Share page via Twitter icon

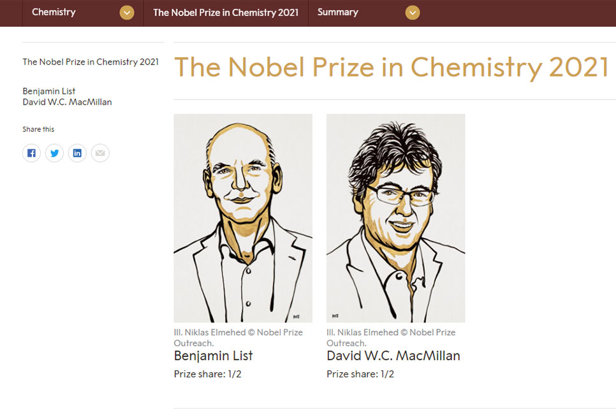click(x=54, y=153)
